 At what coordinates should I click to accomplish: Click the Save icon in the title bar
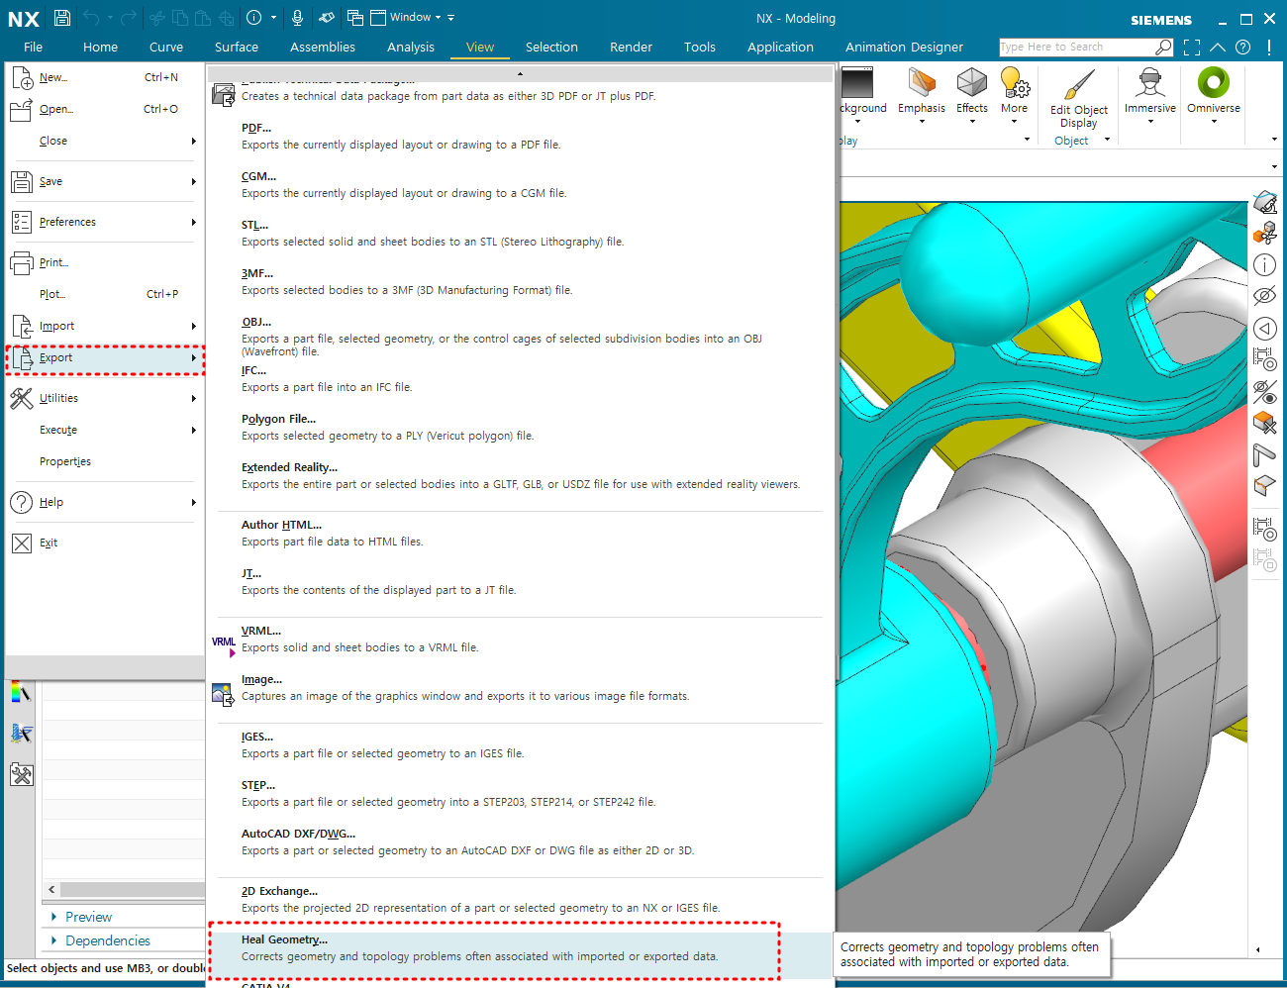click(62, 18)
